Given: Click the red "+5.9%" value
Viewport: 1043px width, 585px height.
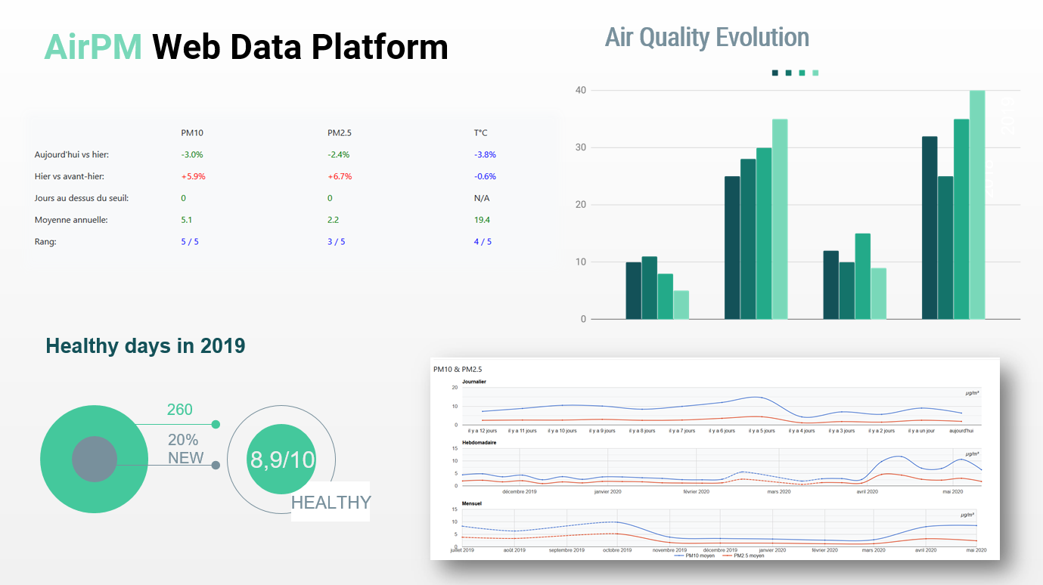Looking at the screenshot, I should (x=193, y=177).
